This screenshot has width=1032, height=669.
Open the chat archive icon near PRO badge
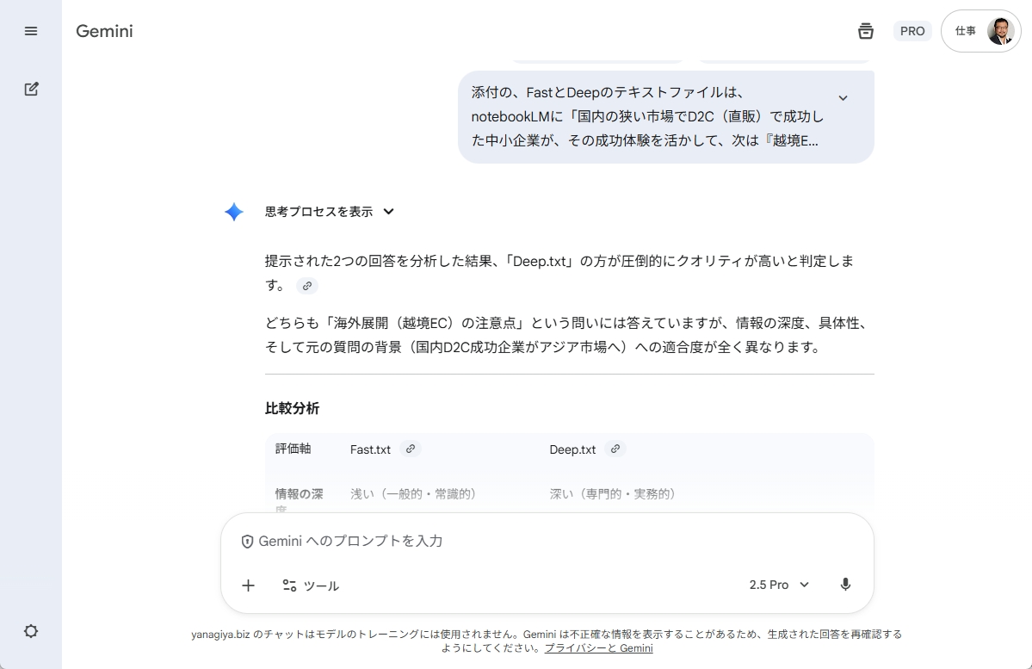(x=866, y=31)
